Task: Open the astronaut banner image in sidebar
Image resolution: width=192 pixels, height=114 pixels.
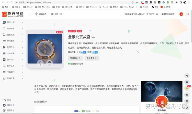Action: tap(162, 91)
